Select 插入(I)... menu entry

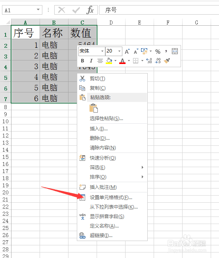[112, 129]
